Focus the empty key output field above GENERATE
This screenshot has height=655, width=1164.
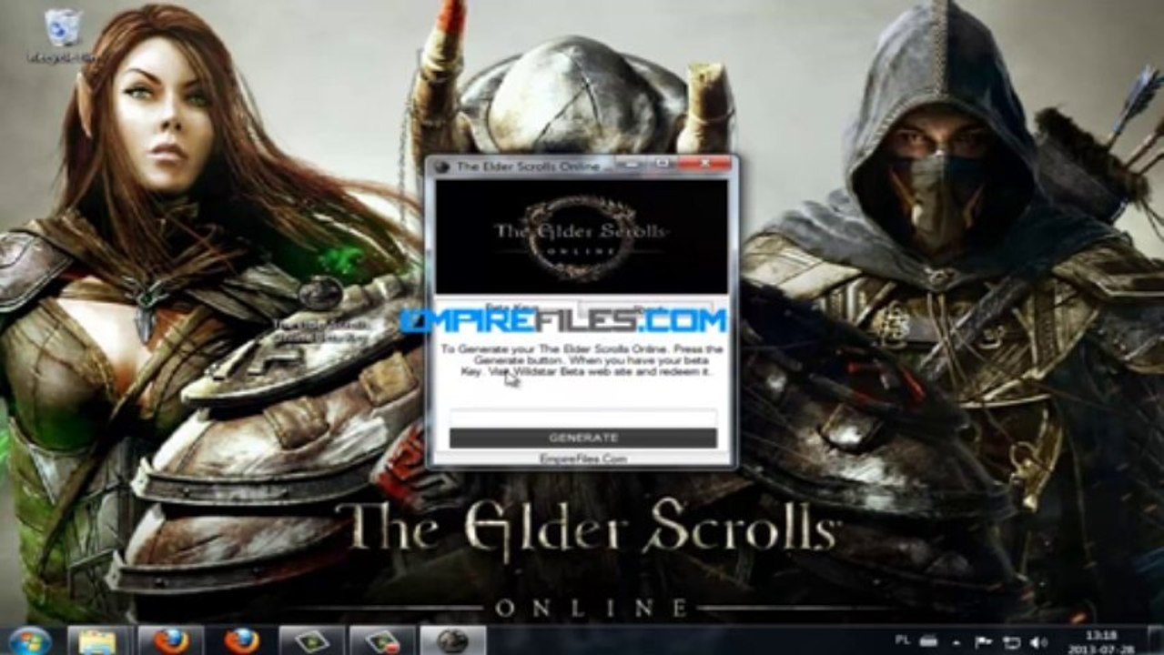(x=582, y=418)
